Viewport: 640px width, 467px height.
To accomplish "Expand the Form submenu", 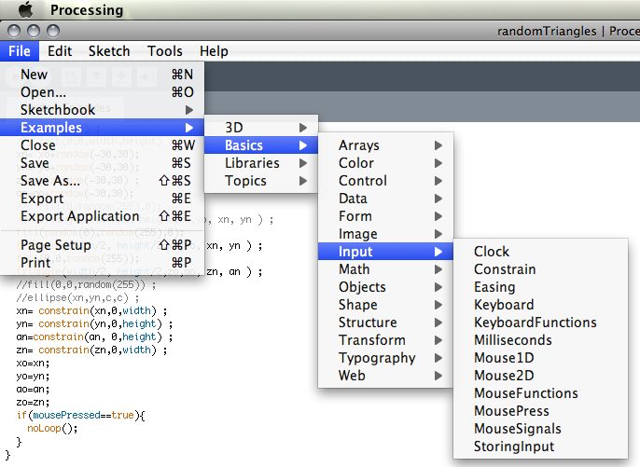I will [x=385, y=216].
